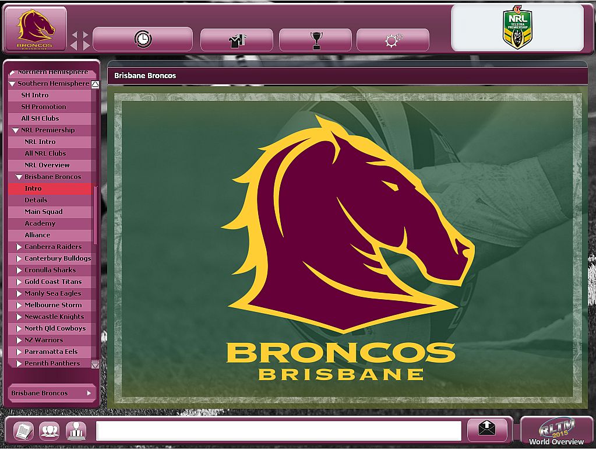Expand the Cronulla Sharks node

pos(19,270)
